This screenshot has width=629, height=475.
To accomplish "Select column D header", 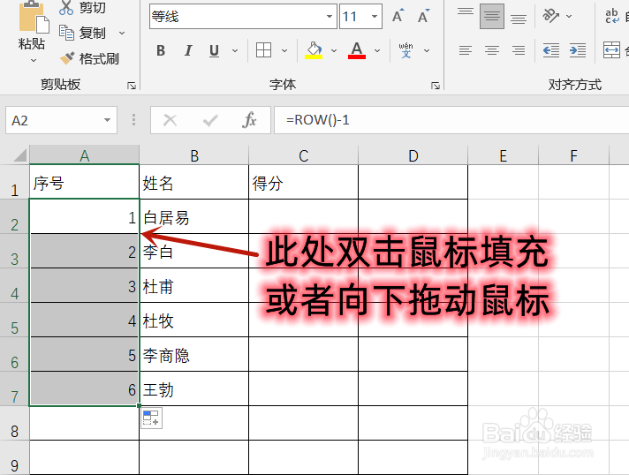I will tap(413, 155).
